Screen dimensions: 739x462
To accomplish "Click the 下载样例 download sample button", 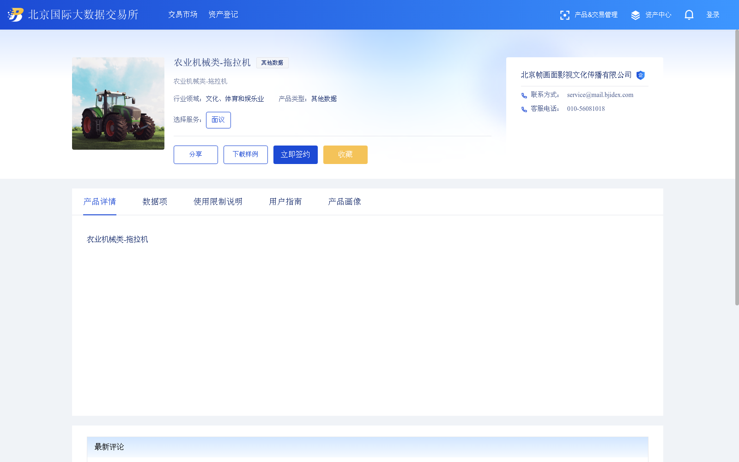I will (246, 155).
